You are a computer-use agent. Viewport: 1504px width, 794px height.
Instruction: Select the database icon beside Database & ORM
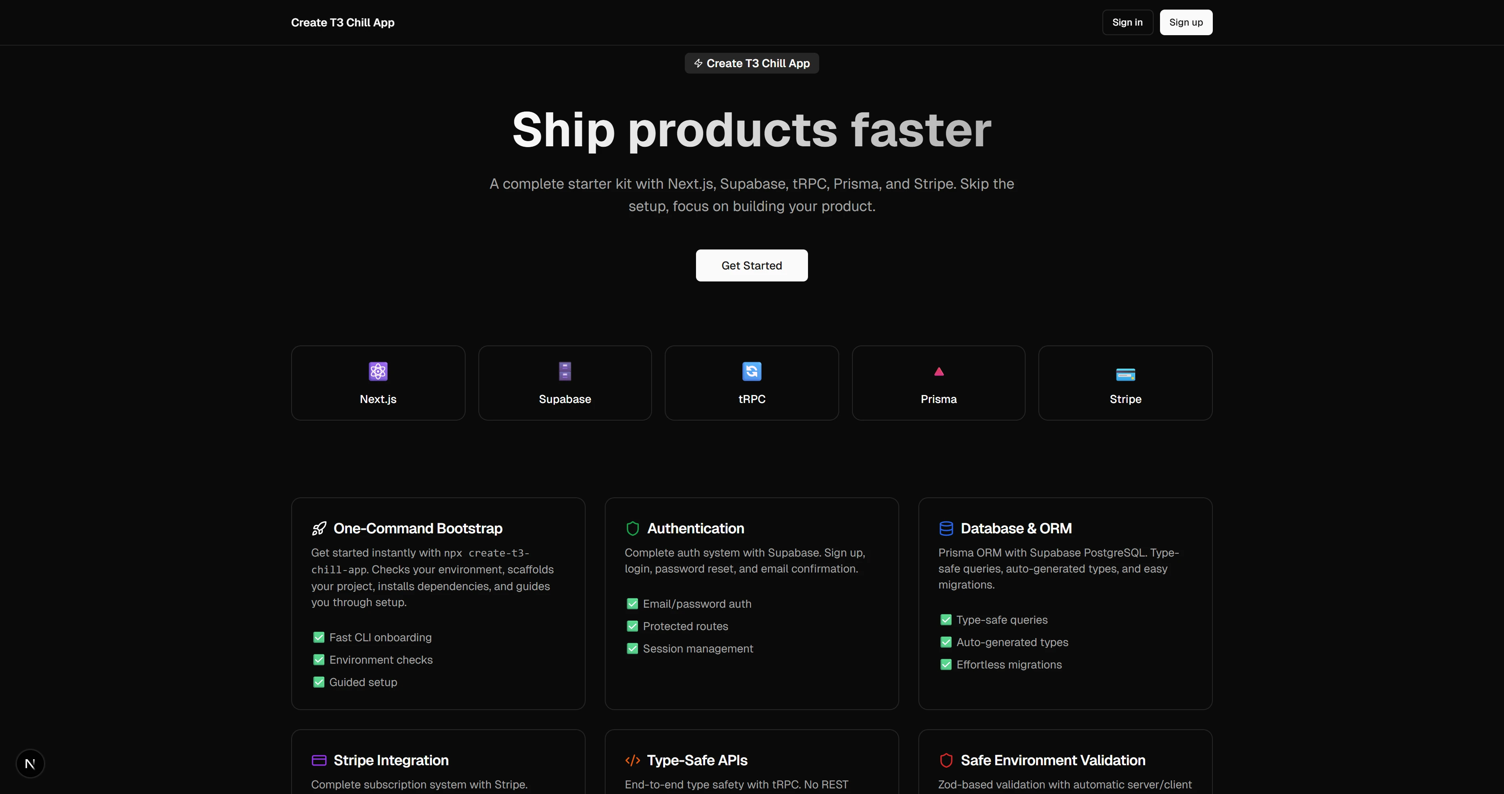pos(946,528)
